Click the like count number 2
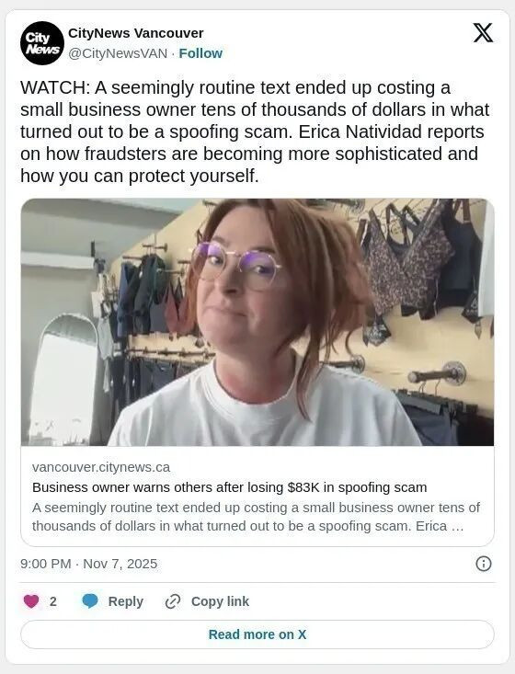This screenshot has width=515, height=674. tap(52, 601)
